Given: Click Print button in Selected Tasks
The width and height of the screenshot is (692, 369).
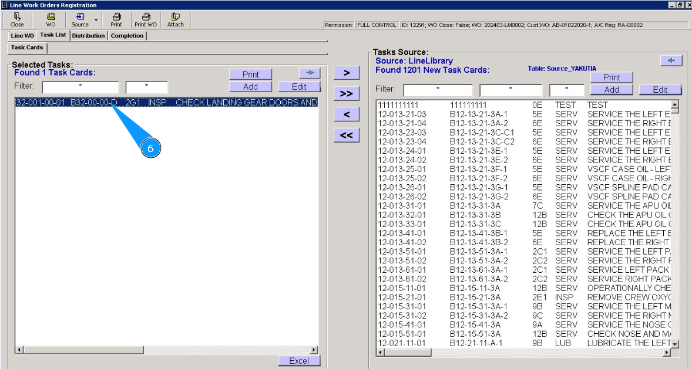Looking at the screenshot, I should click(251, 74).
